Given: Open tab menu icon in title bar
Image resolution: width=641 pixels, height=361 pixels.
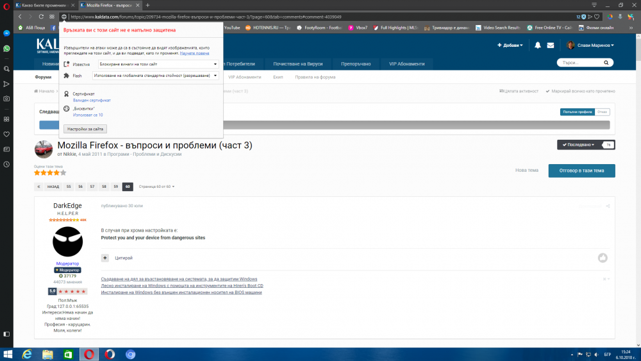Looking at the screenshot, I should 594,5.
